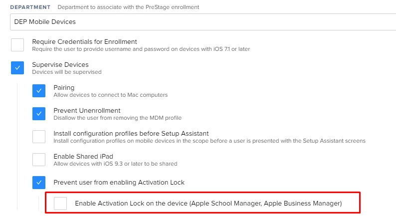Enable the Shared iPad checkbox

coord(39,160)
